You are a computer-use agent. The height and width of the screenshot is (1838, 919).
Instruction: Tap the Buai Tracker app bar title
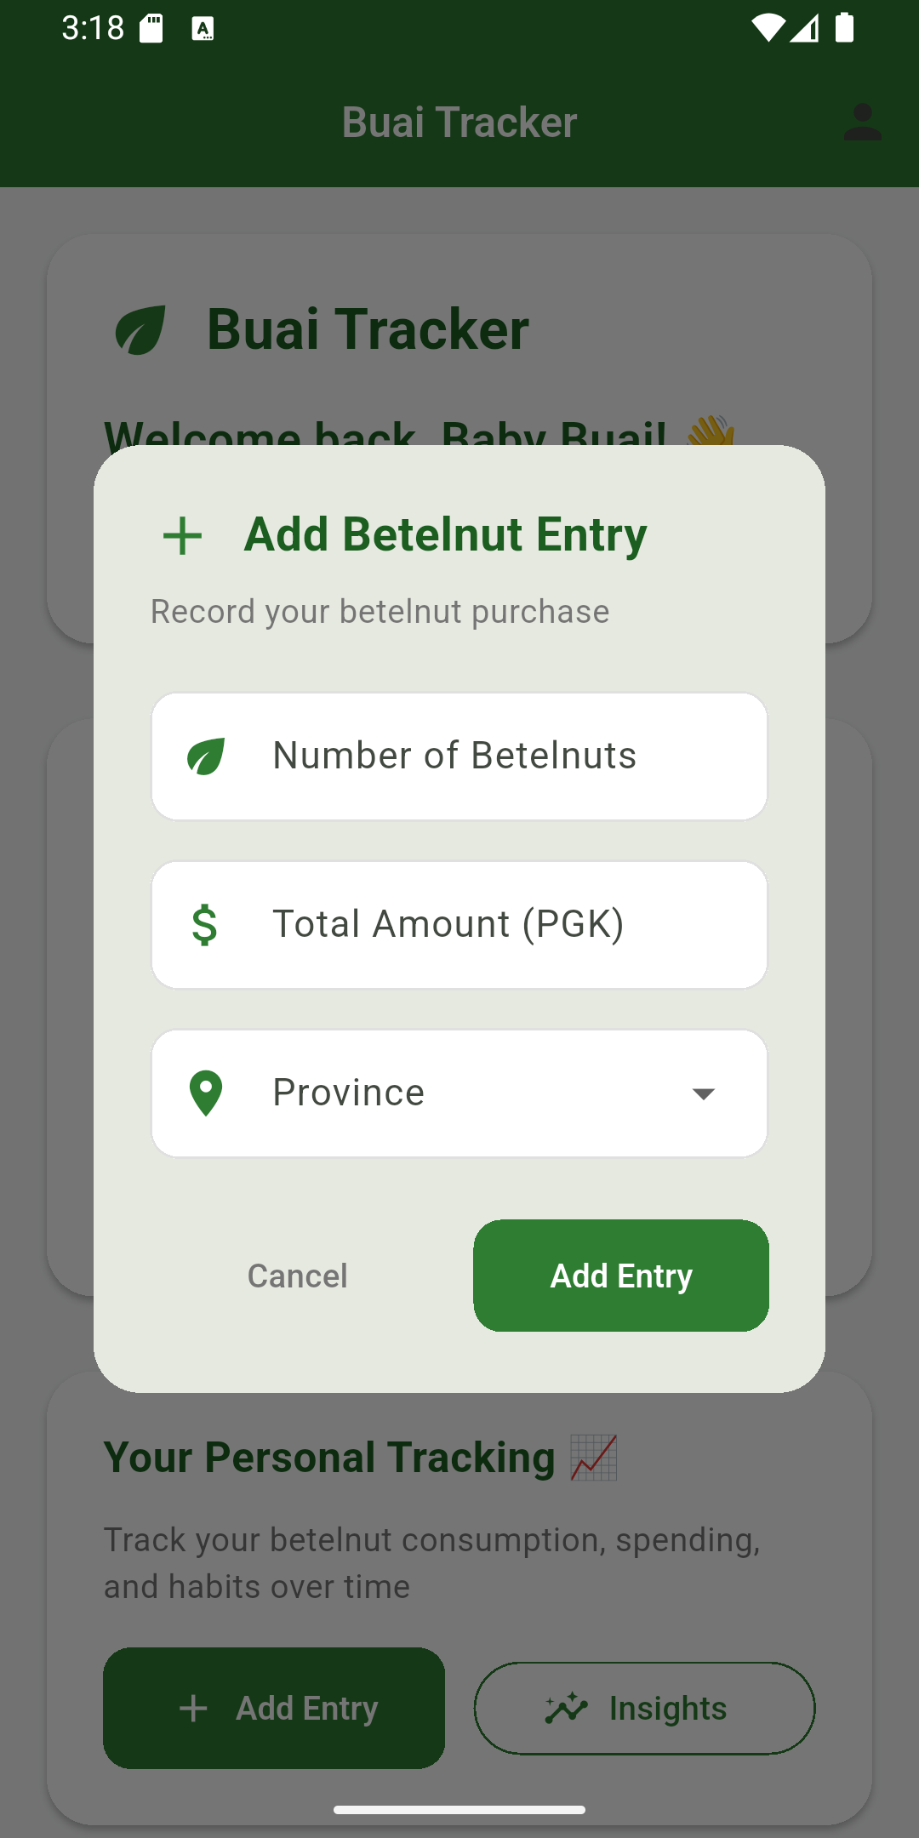pos(459,123)
